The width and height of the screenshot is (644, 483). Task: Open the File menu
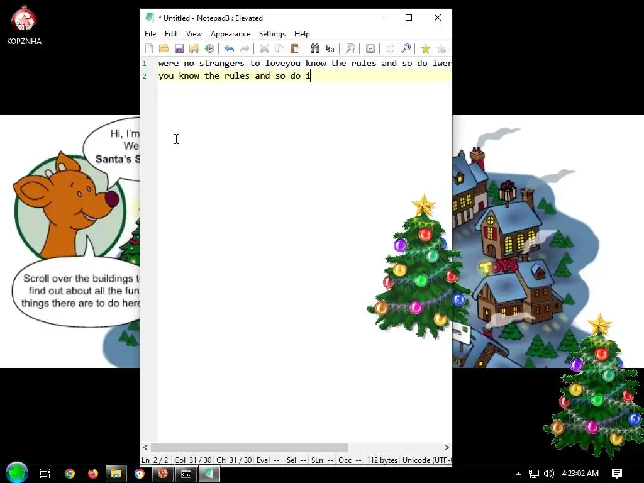(150, 34)
